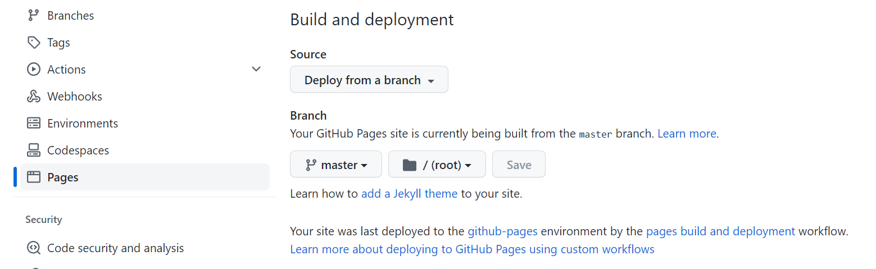Click the Security section heading in sidebar

click(x=44, y=220)
